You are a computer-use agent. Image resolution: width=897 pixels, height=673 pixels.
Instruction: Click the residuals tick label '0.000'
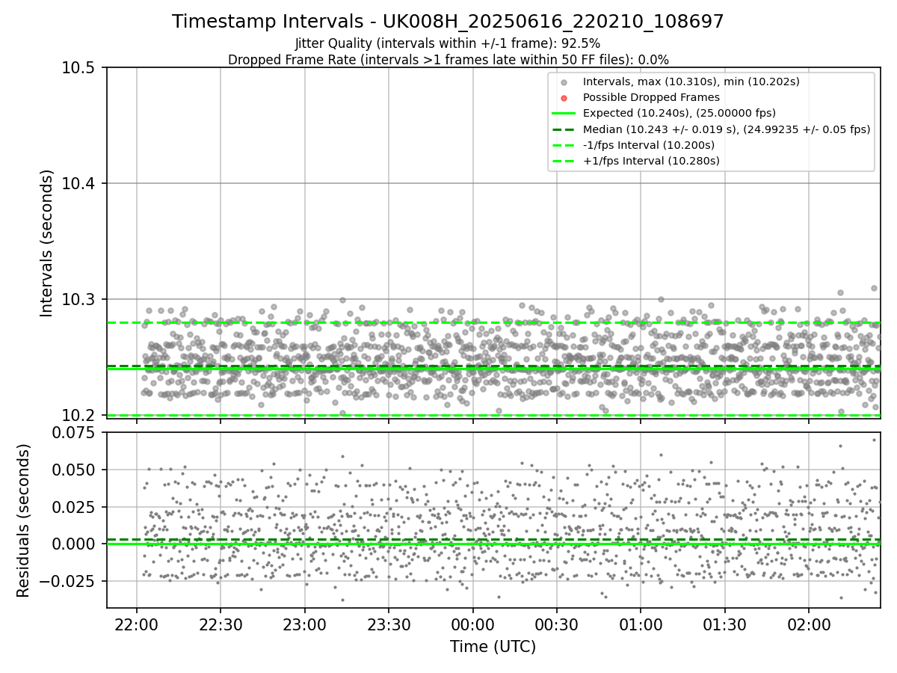pyautogui.click(x=75, y=544)
